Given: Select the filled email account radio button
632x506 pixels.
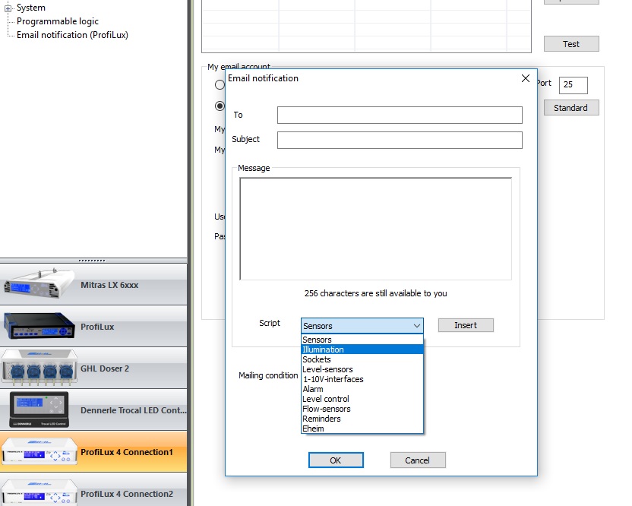Looking at the screenshot, I should [220, 106].
